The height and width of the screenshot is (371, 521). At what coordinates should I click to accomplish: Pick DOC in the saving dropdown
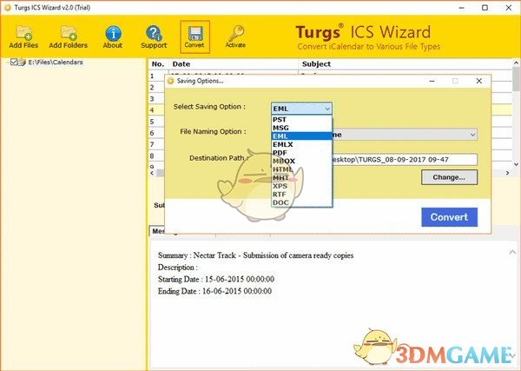point(301,202)
